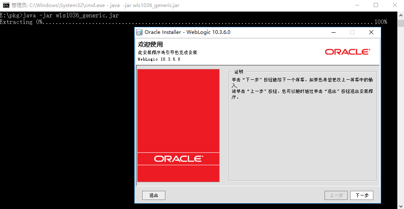Viewport: 404px width, 209px height.
Task: Click the 此安装程序将引导您完成安装 subtitle
Action: tap(167, 52)
